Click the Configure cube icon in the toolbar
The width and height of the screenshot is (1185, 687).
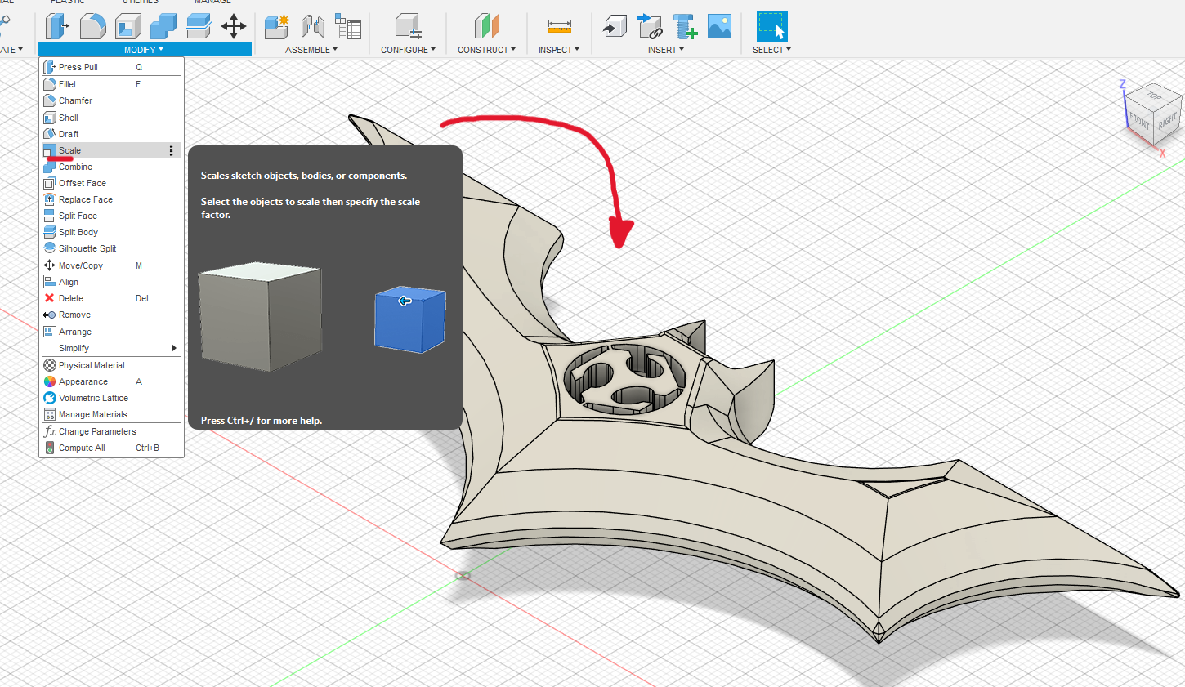(408, 26)
